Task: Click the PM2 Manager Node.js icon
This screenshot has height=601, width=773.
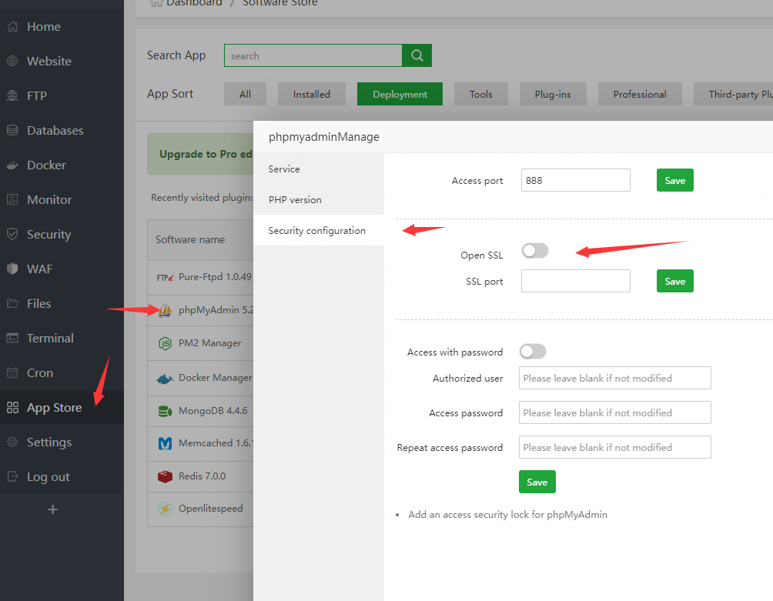Action: [x=165, y=343]
